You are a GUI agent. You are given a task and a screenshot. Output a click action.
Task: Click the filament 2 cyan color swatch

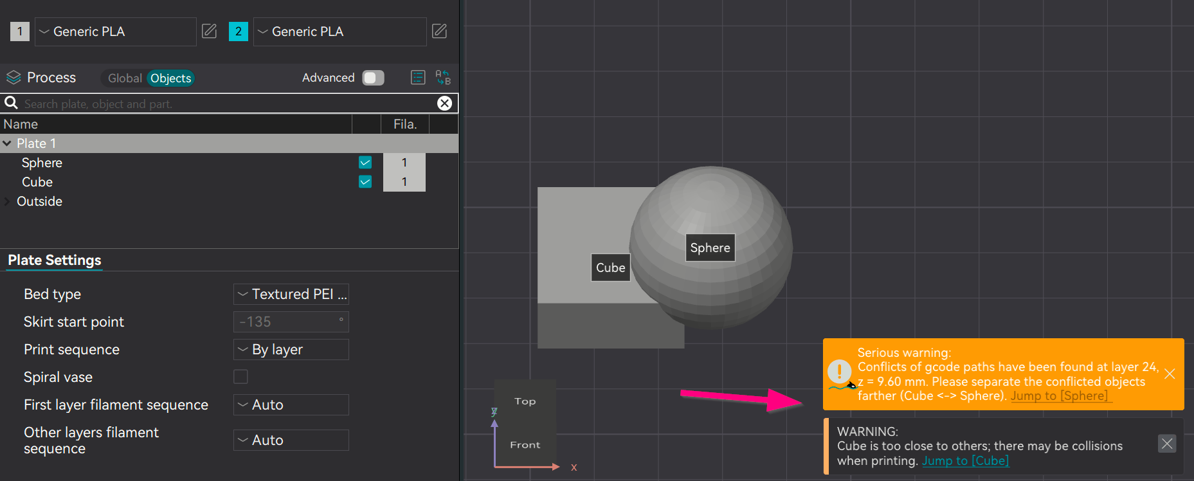click(239, 31)
